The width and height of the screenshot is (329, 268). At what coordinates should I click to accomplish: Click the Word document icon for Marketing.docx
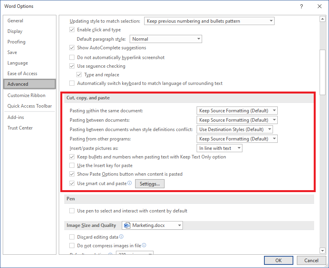127,225
